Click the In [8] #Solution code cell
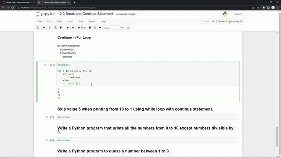Screen dimensions: 281x158 [x=148, y=140]
